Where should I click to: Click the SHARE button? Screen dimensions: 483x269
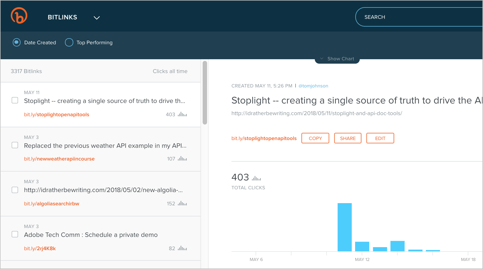(x=348, y=138)
